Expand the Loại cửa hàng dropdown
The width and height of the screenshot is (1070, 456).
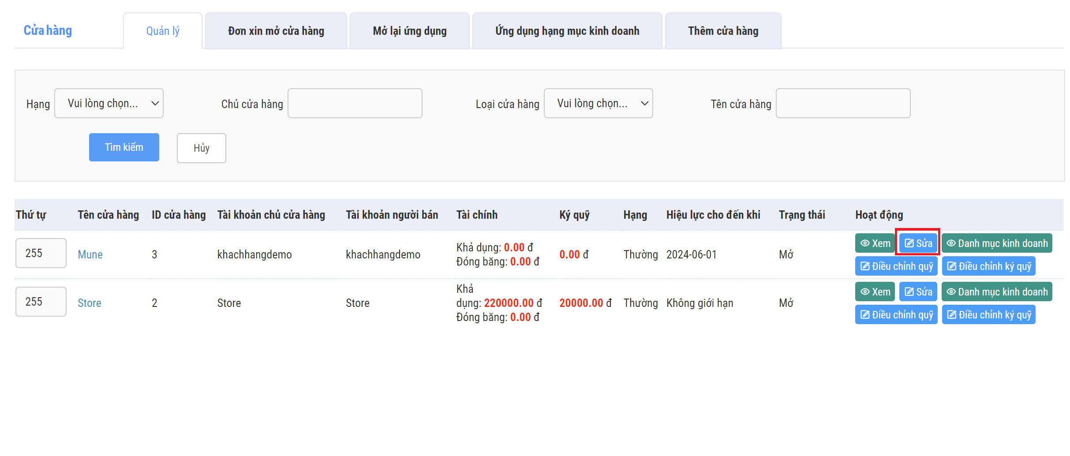point(598,104)
